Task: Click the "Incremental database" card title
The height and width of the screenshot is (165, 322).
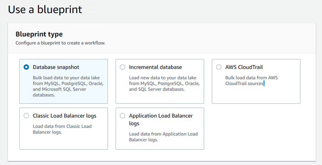Action: click(155, 67)
